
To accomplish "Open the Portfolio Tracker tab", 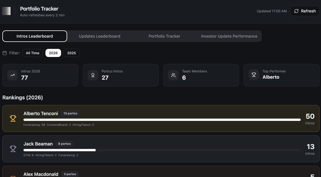I will point(164,36).
